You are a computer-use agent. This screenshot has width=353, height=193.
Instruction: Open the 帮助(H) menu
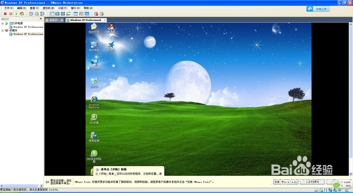pyautogui.click(x=88, y=8)
